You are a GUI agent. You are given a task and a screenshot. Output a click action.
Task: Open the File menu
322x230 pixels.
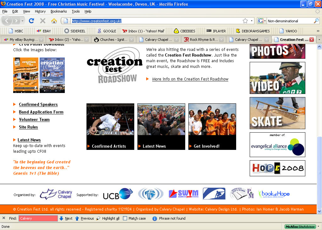pyautogui.click(x=5, y=11)
